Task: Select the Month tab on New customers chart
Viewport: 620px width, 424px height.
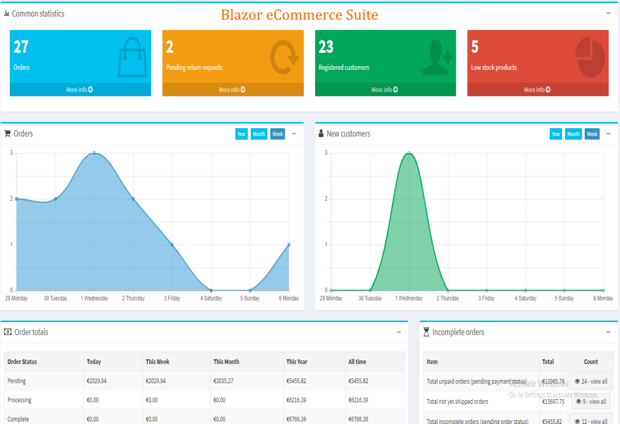Action: tap(574, 133)
